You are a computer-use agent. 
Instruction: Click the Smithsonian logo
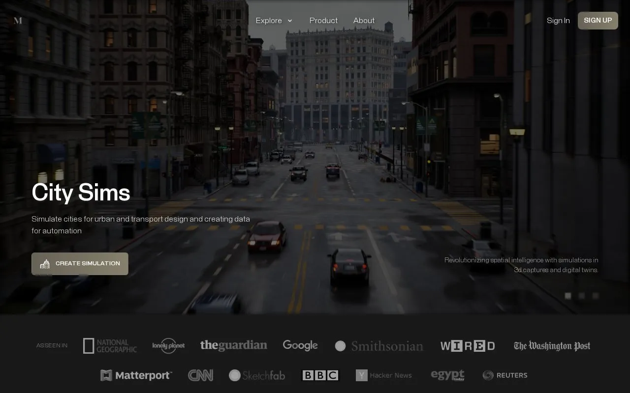pos(379,346)
